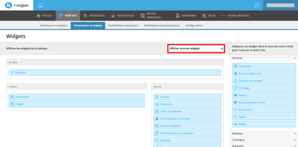Open the Blog menu

coord(209,16)
